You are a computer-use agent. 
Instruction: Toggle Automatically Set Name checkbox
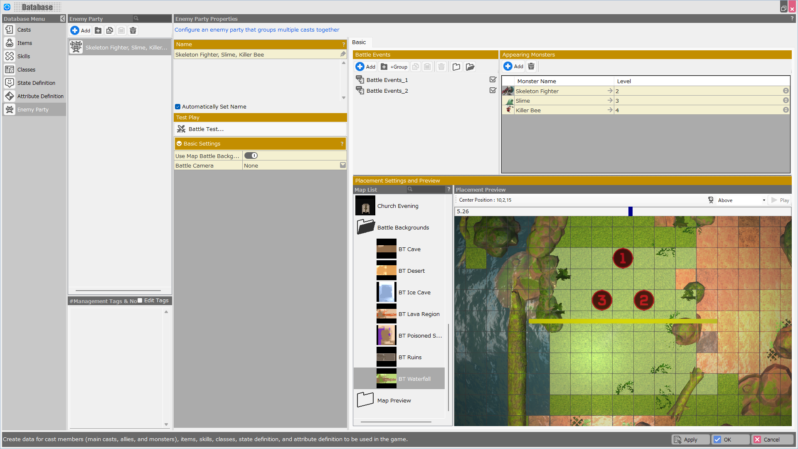point(178,106)
